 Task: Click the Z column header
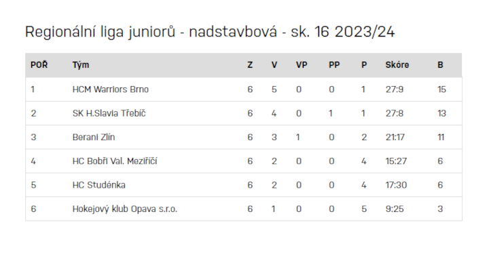tap(250, 65)
